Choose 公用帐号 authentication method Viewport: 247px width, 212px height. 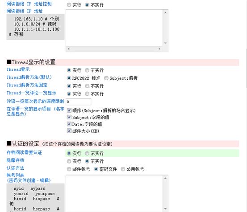pyautogui.click(x=123, y=169)
